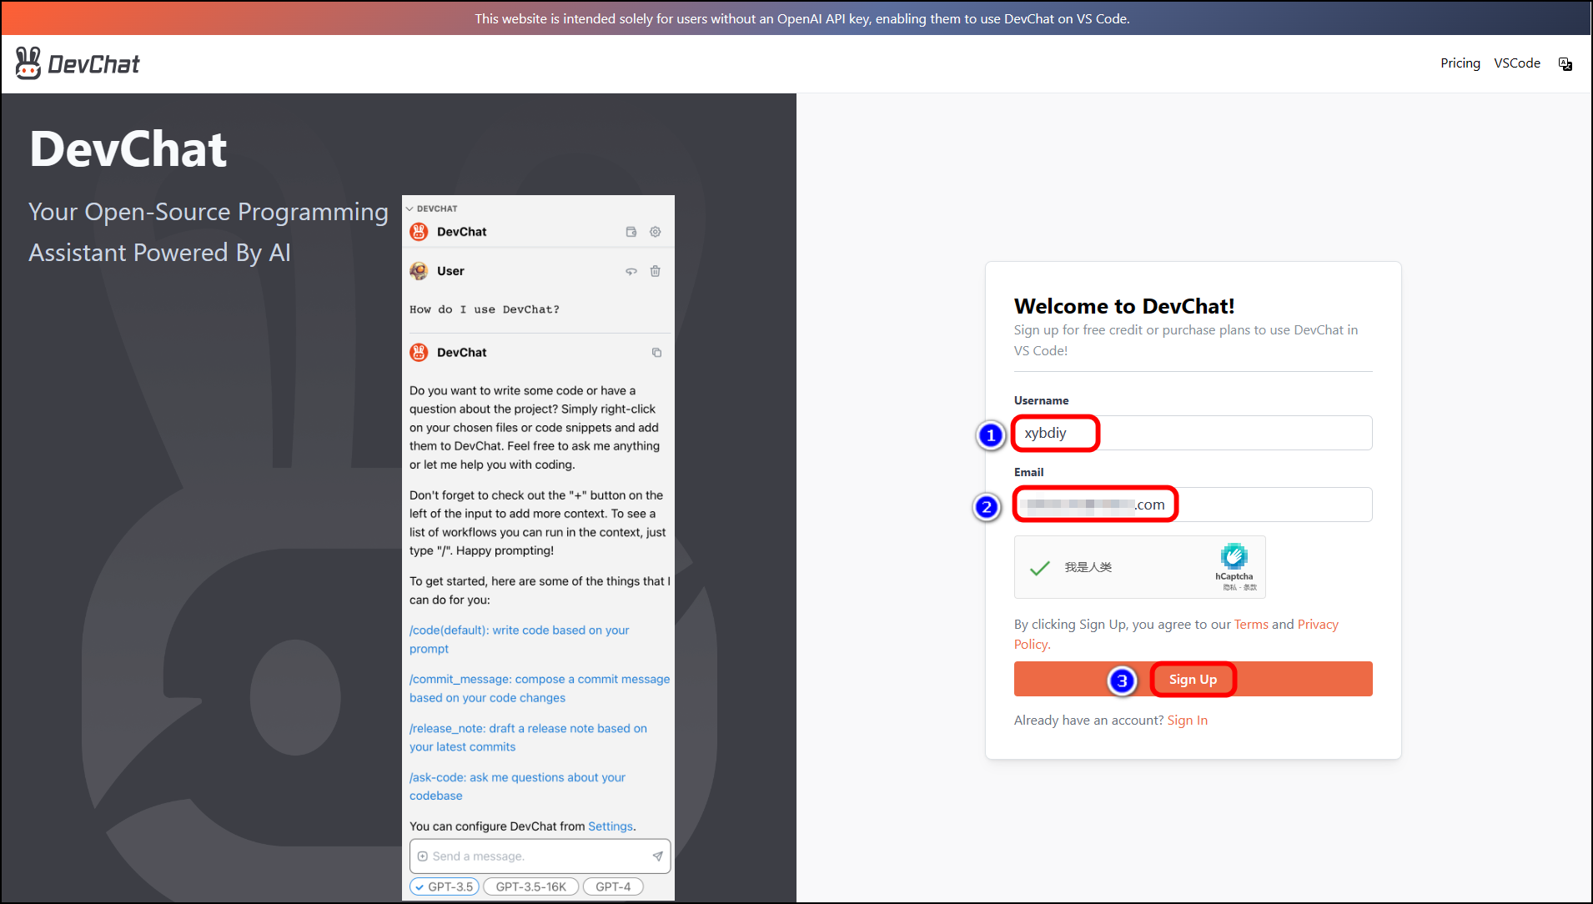This screenshot has height=904, width=1593.
Task: Copy the DevChat reply with copy icon
Action: [x=656, y=353]
